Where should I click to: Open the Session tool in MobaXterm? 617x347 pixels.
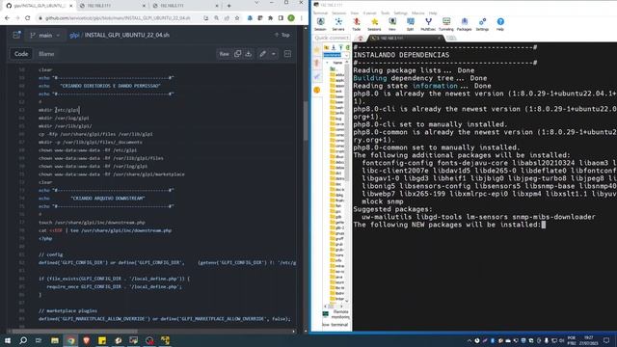[320, 24]
